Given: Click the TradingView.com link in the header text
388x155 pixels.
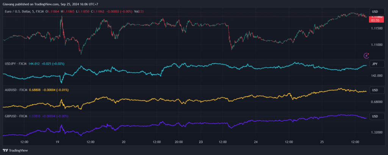Looking at the screenshot, I should 41,4.
